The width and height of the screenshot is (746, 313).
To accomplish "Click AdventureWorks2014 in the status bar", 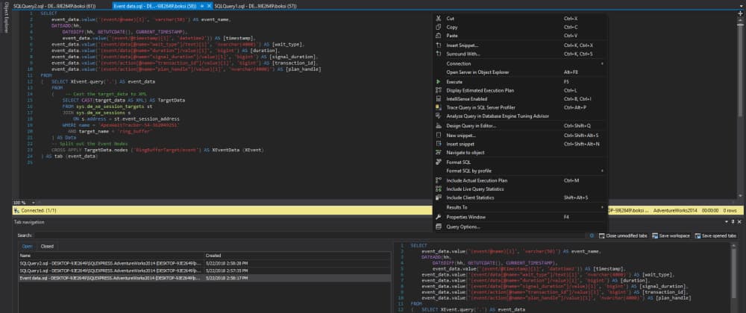I will tap(676, 210).
